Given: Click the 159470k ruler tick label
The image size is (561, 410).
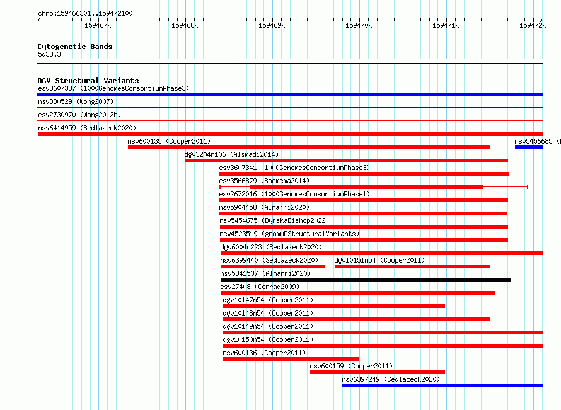Looking at the screenshot, I should click(359, 25).
